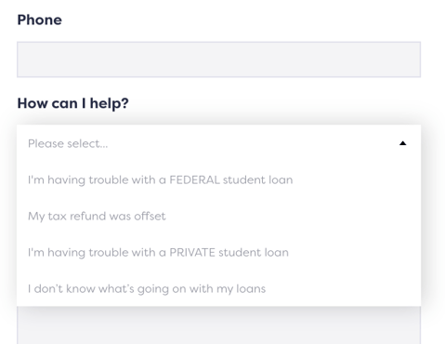The image size is (445, 344).
Task: Focus the text area below the dropdown list
Action: pyautogui.click(x=218, y=325)
